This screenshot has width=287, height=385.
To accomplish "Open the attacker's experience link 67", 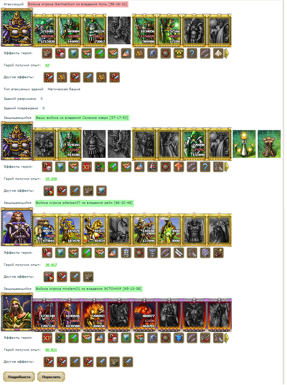I will tap(47, 65).
